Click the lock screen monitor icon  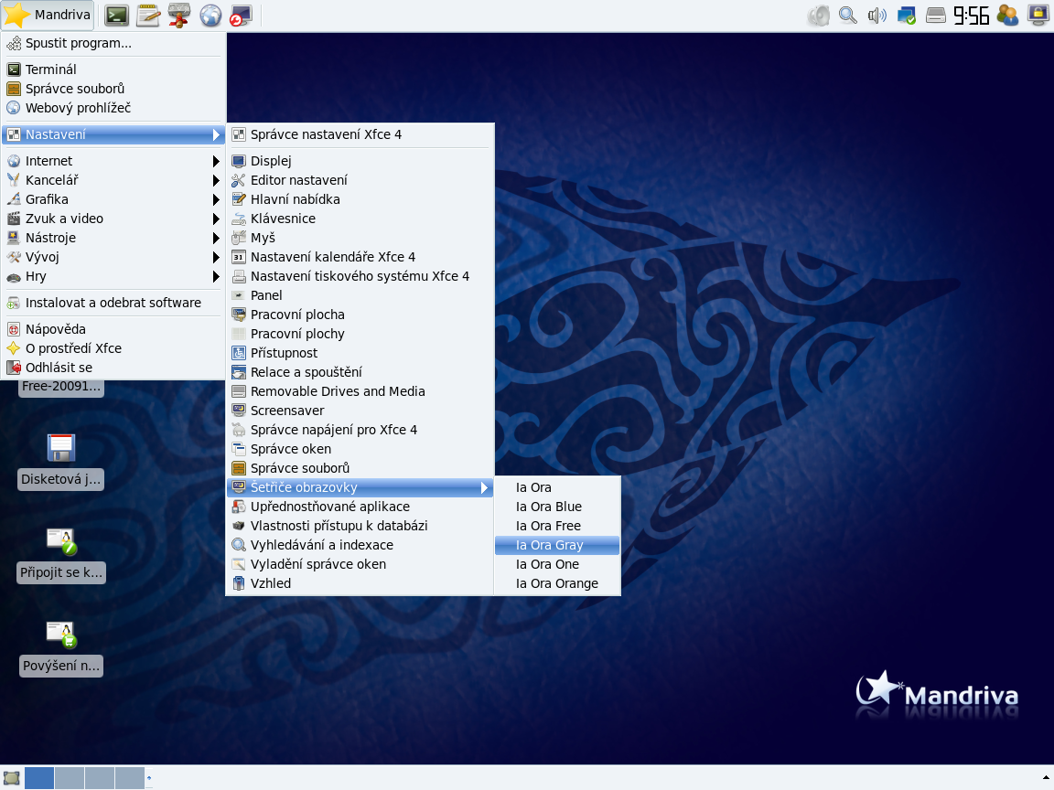click(x=1038, y=15)
